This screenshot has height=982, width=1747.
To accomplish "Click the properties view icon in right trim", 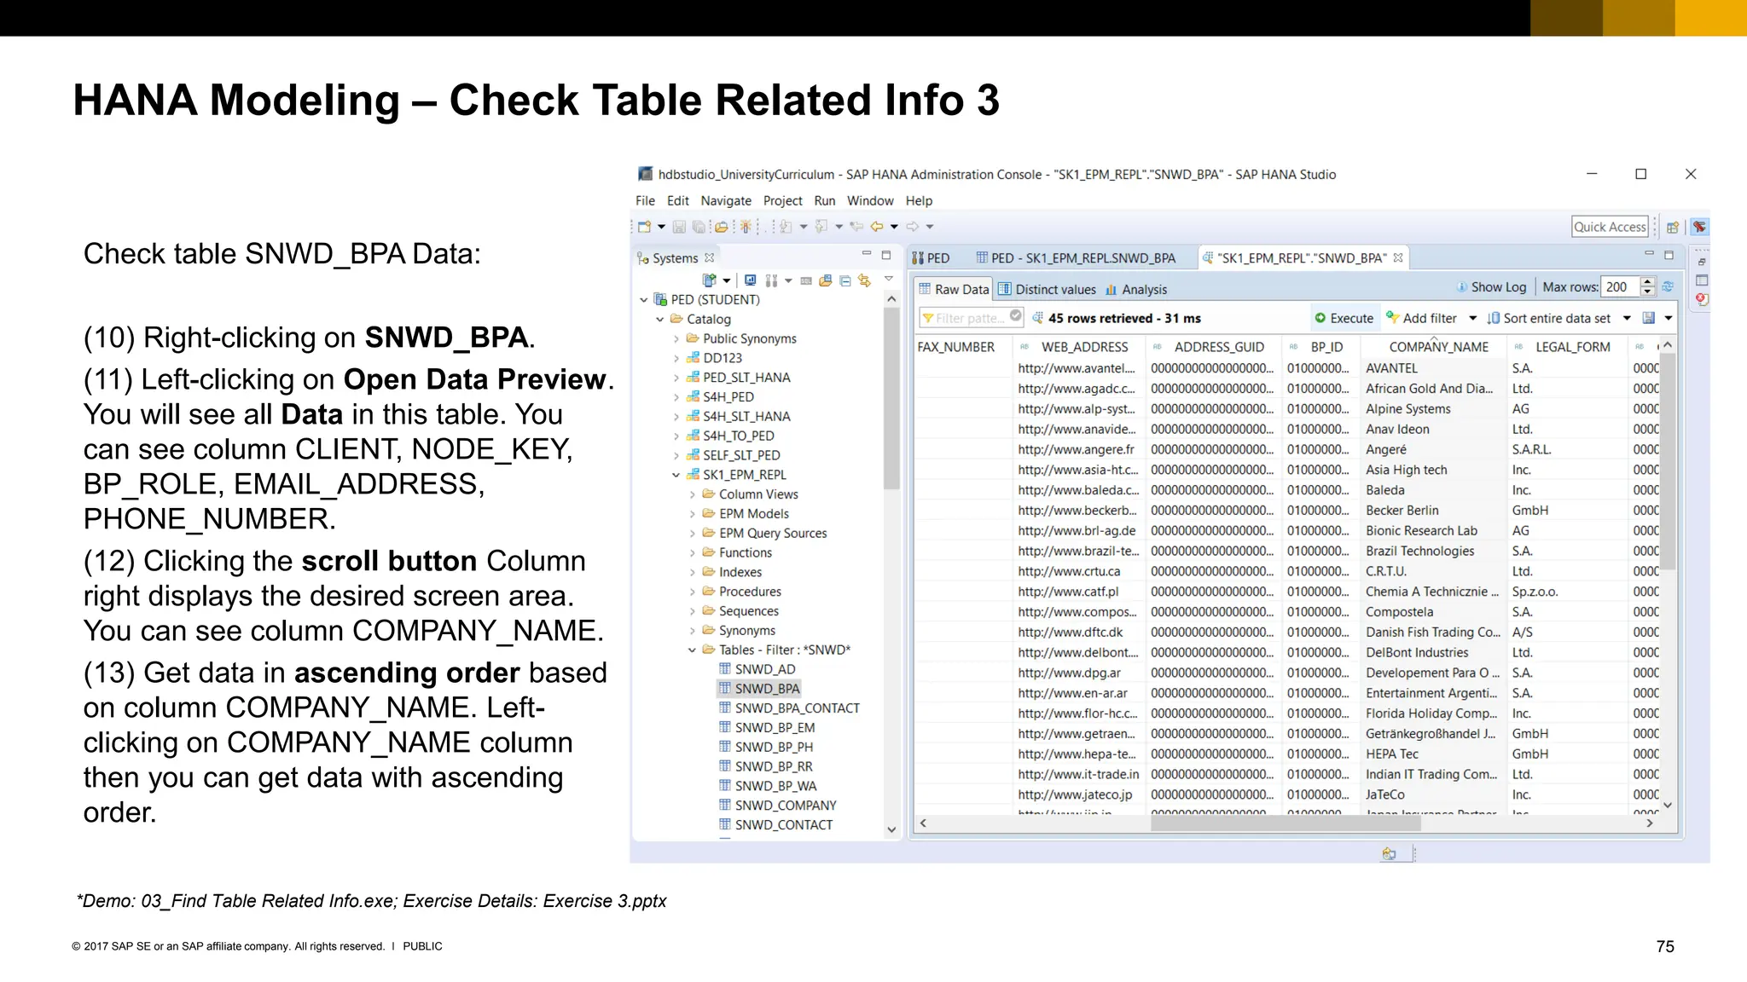I will click(x=1702, y=280).
